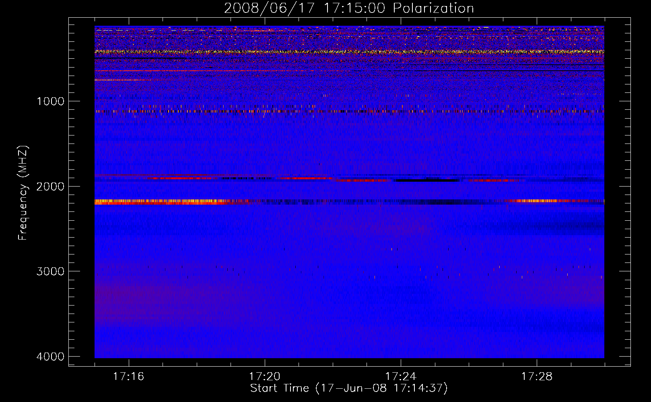The image size is (651, 402).
Task: Click the 4000 frequency tick label
Action: coord(50,357)
